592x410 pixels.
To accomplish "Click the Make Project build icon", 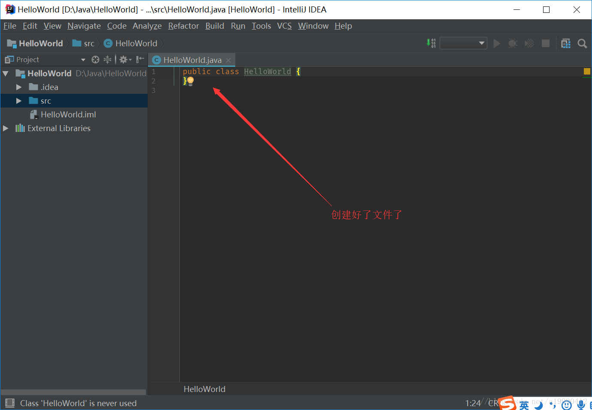I will [x=431, y=43].
